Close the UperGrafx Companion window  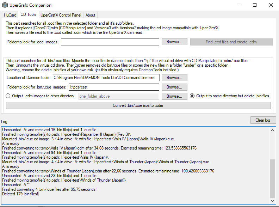(x=271, y=5)
